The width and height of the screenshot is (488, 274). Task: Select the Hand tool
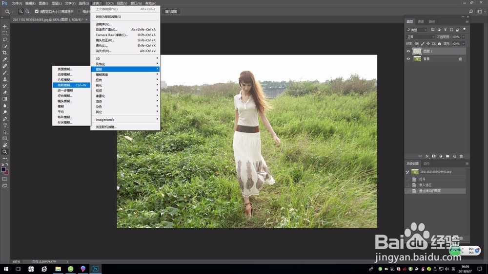(5, 145)
